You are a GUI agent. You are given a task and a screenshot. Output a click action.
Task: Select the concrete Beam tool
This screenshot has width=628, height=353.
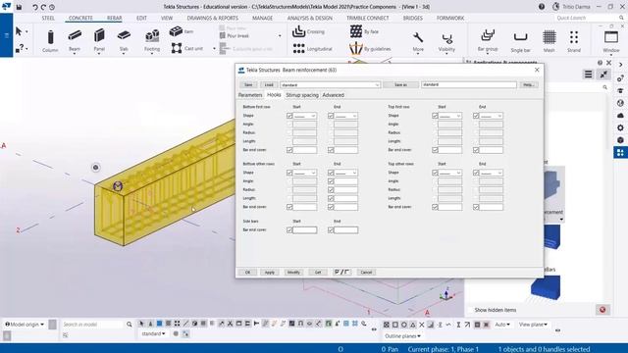[x=75, y=40]
